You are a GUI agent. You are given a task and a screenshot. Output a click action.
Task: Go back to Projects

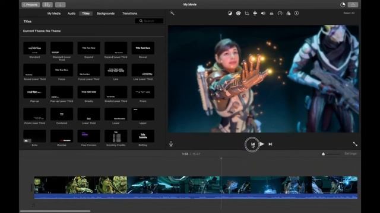click(x=30, y=5)
